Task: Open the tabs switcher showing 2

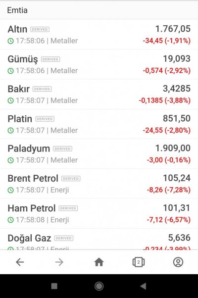Action: [x=139, y=262]
